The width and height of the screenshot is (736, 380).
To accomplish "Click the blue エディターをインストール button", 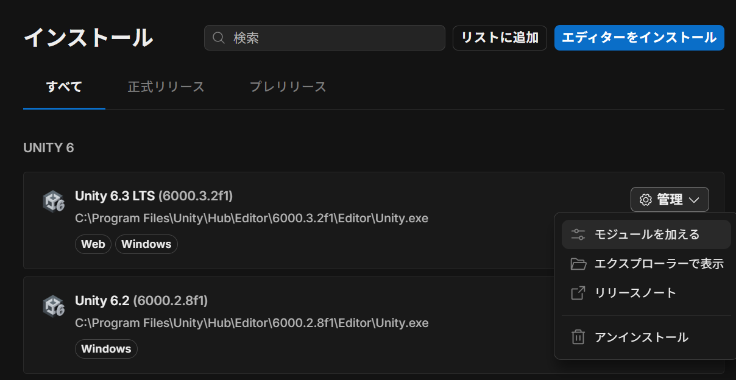I will click(x=639, y=38).
